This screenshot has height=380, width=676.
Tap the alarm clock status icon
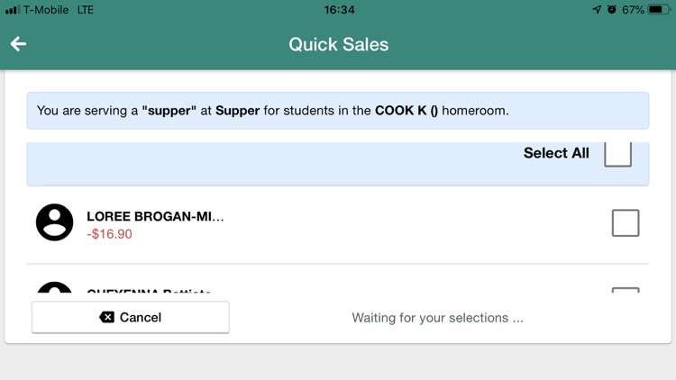tap(612, 10)
